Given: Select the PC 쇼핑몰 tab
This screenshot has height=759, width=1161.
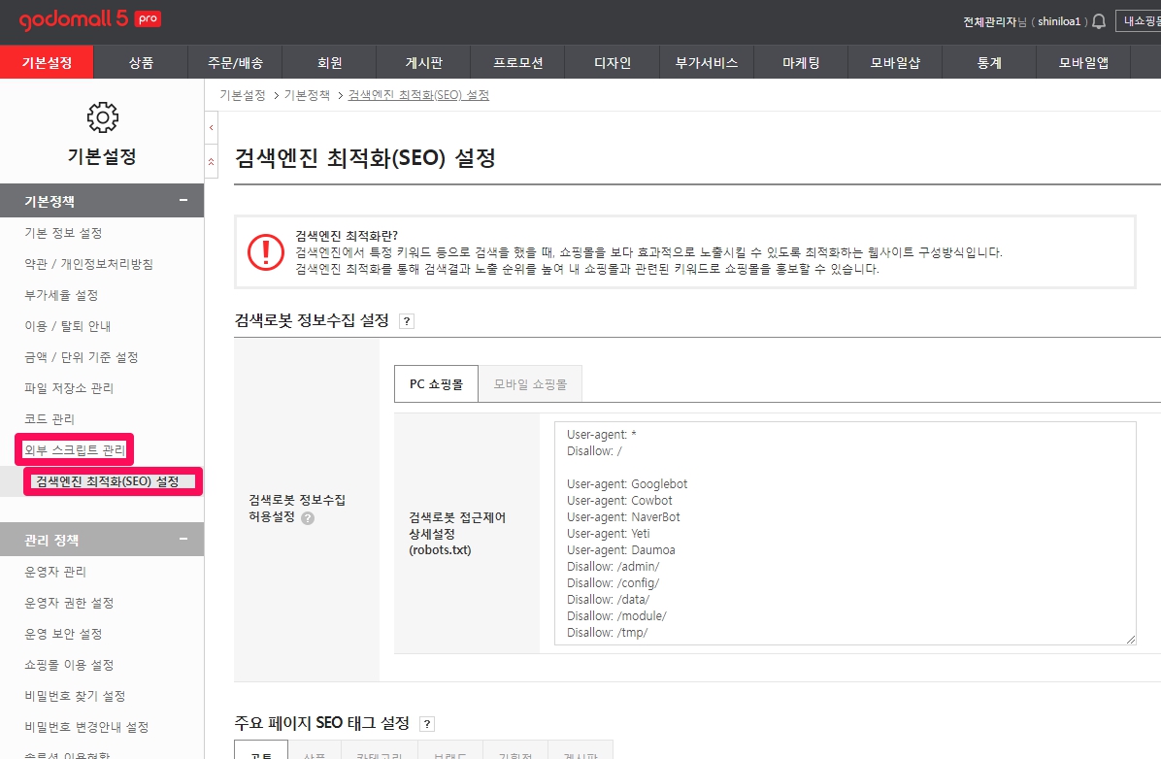Looking at the screenshot, I should (436, 384).
